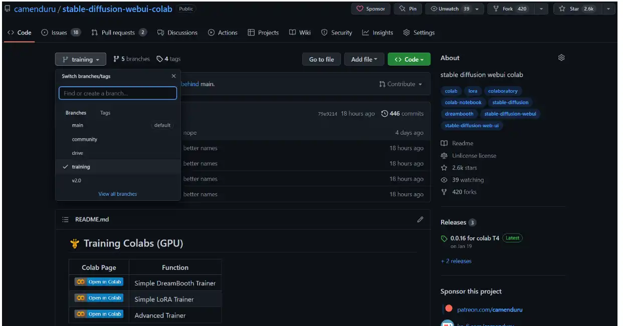The height and width of the screenshot is (326, 623).
Task: Fork the repository via Fork button
Action: pos(511,9)
